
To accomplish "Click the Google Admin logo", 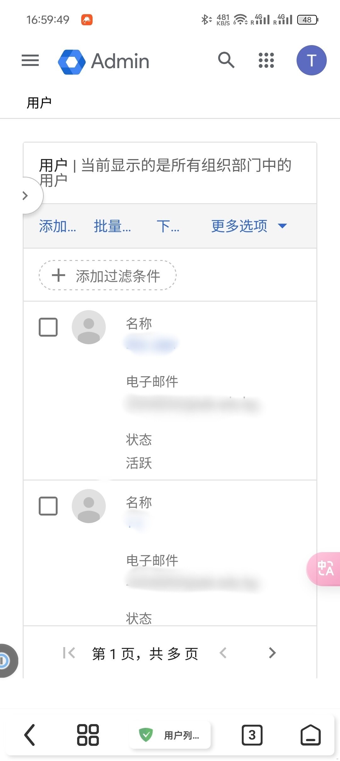I will coord(104,61).
